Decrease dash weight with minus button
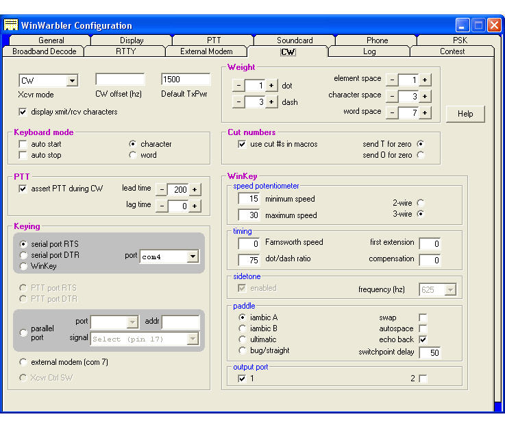The height and width of the screenshot is (432, 505). [238, 102]
